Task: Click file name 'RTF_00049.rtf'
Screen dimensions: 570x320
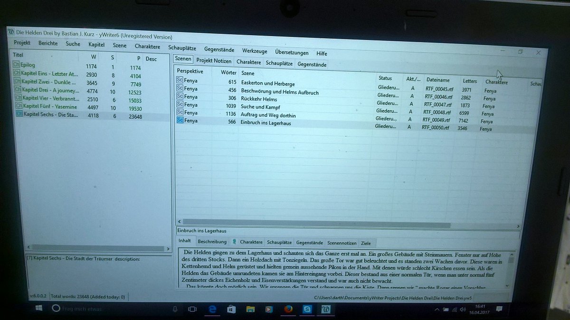Action: tap(436, 120)
